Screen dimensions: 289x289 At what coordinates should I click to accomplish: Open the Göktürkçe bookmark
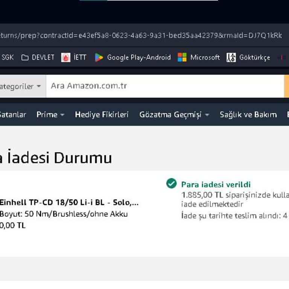point(248,57)
